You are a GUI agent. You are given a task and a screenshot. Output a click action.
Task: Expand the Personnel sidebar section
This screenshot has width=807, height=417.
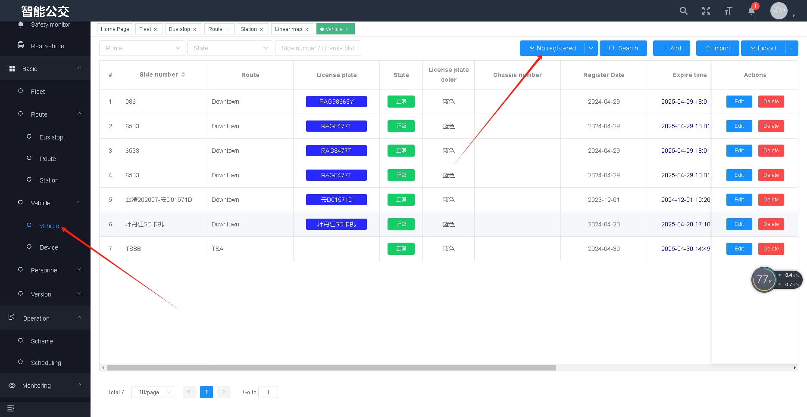pyautogui.click(x=45, y=270)
